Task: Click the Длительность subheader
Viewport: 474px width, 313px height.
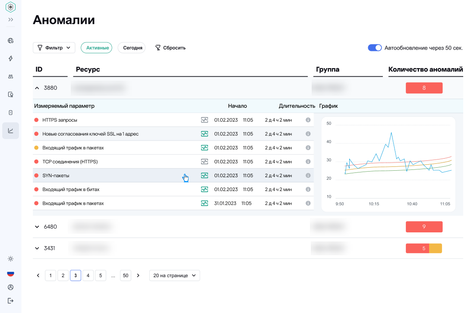Action: [x=297, y=106]
